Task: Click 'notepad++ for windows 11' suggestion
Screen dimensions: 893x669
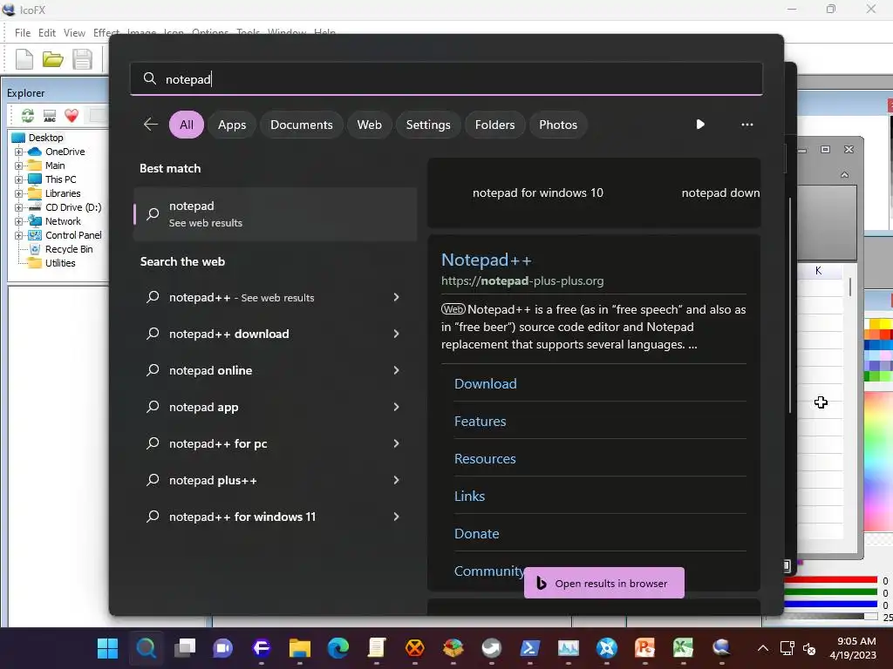Action: tap(276, 517)
